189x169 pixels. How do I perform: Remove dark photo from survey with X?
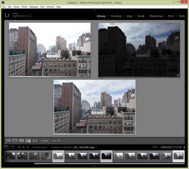[x=178, y=75]
